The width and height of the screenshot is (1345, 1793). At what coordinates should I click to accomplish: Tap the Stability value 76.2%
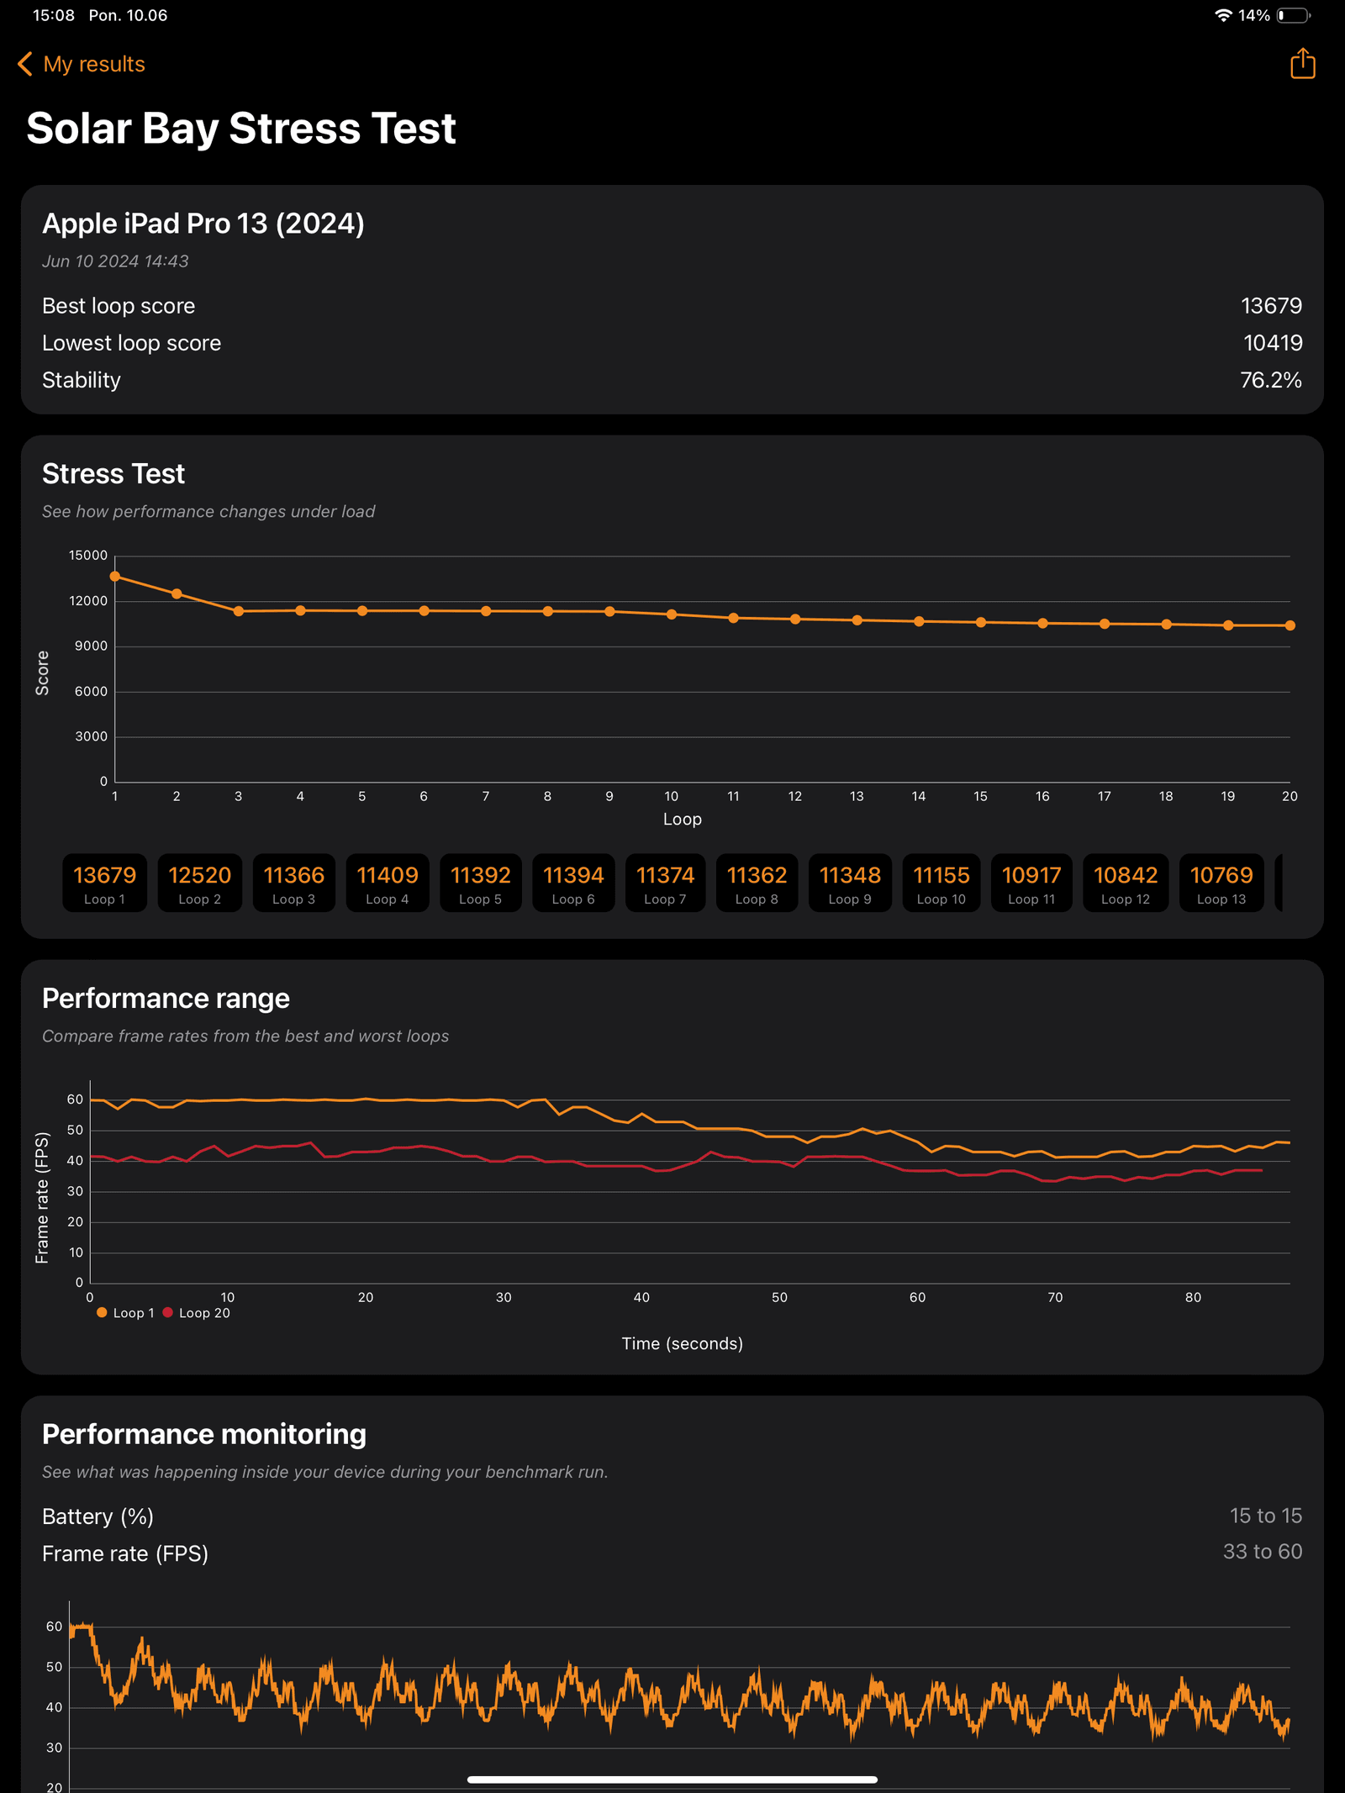pos(1271,380)
